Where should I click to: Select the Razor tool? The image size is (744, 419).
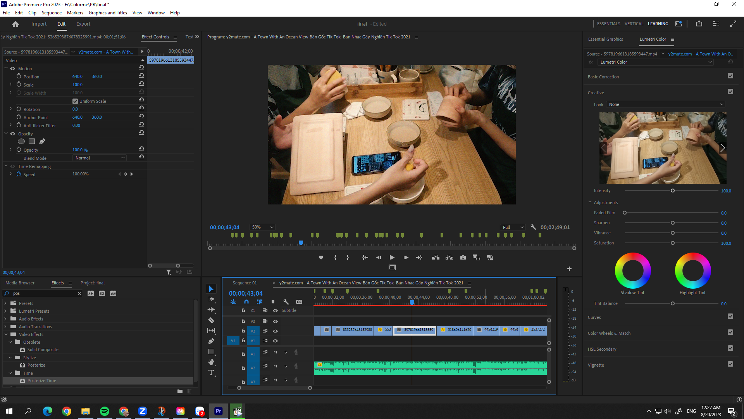pos(211,320)
